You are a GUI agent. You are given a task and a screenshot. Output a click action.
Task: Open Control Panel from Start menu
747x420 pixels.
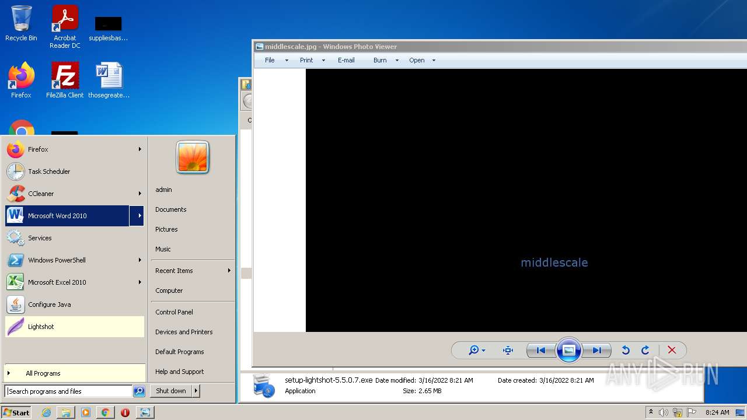click(x=174, y=312)
